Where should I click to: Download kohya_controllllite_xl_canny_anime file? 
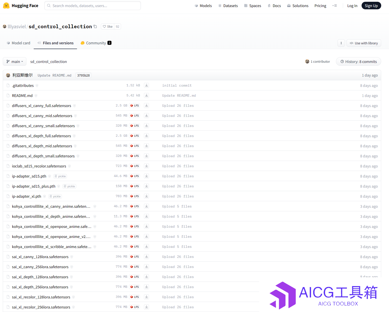pos(146,206)
